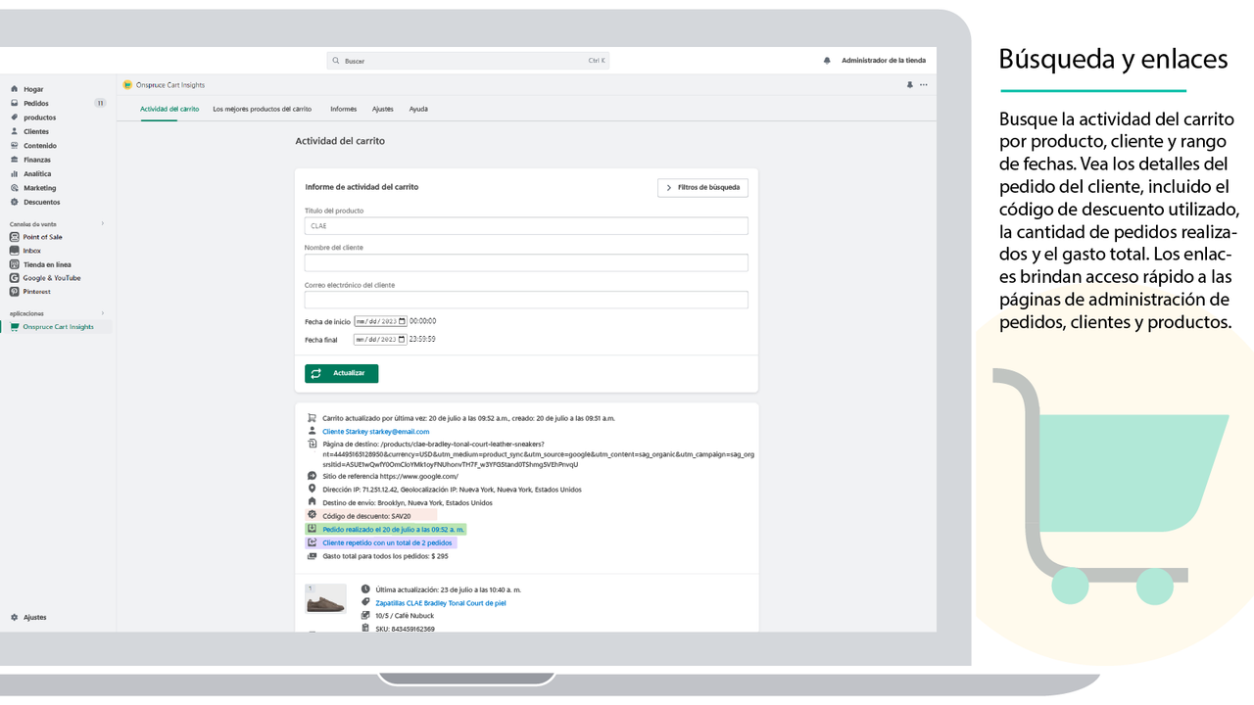Open Clientes section
The image size is (1254, 705).
coord(36,131)
